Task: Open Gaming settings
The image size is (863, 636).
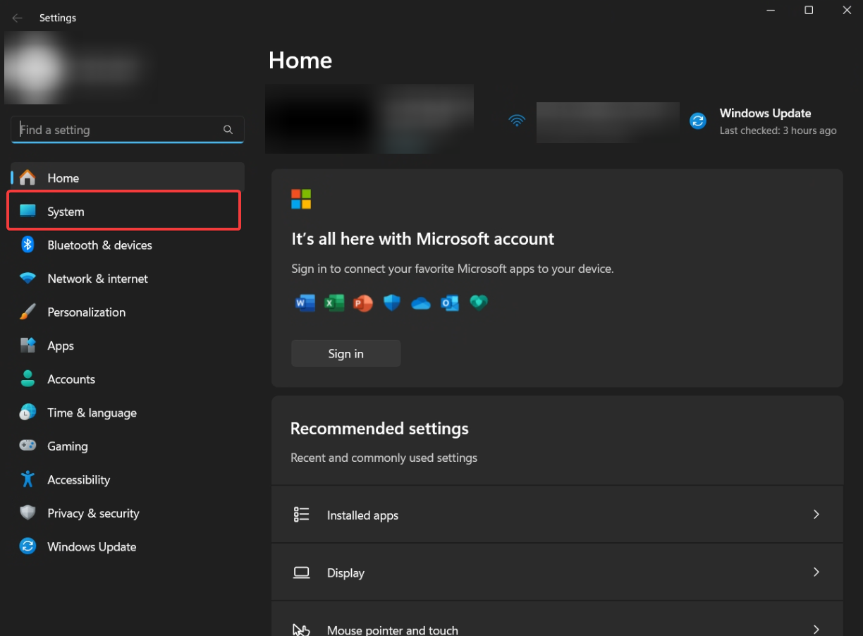Action: (x=128, y=446)
